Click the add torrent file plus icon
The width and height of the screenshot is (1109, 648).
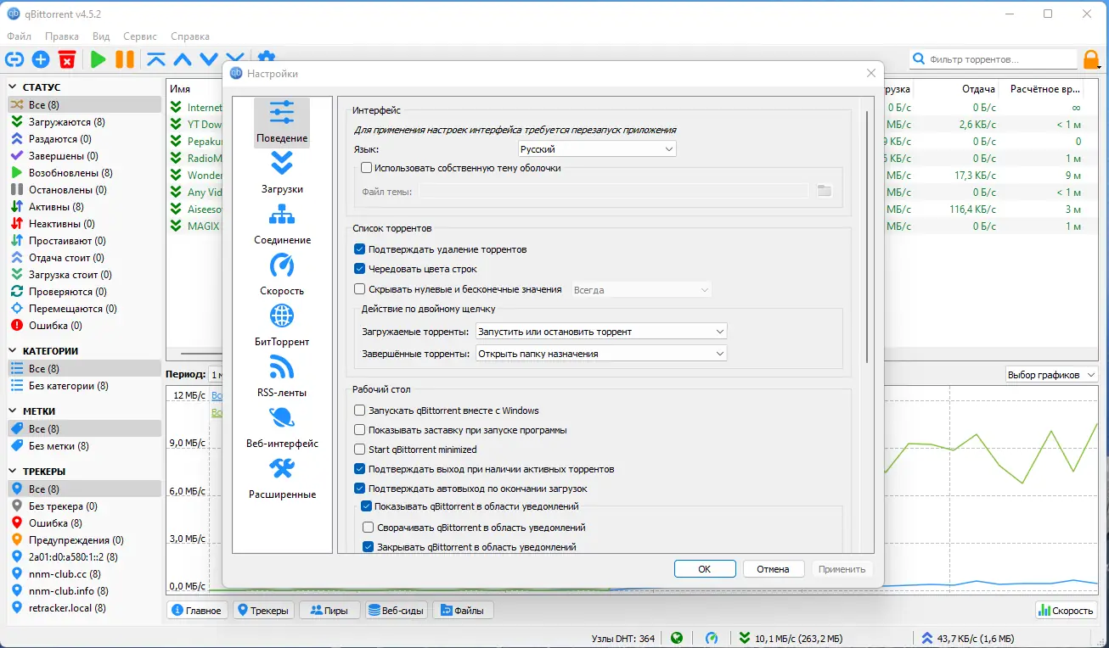pos(41,59)
